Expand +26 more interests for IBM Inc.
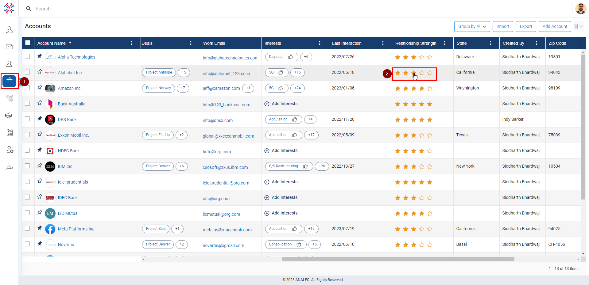This screenshot has height=285, width=589. click(x=322, y=166)
